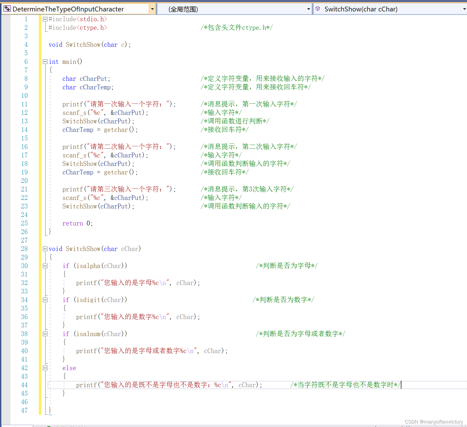Click scanf_s call on line 22
Screen dimensions: 467x427
[x=105, y=198]
